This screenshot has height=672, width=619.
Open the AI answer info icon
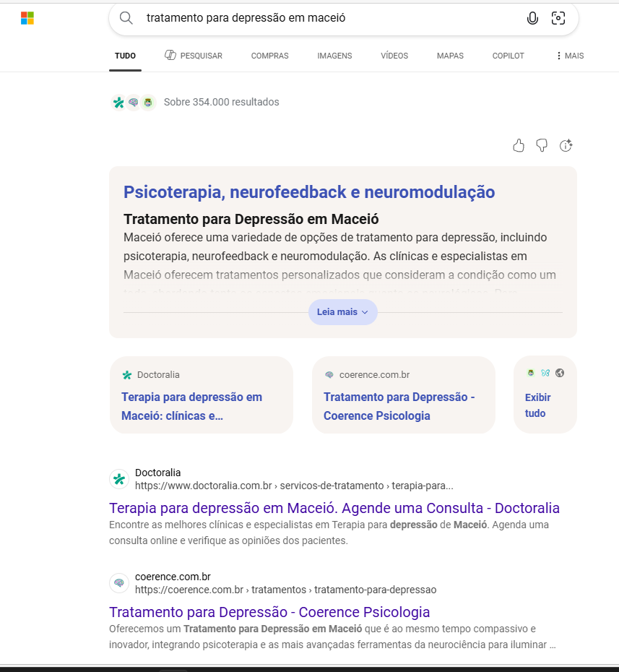(x=566, y=146)
